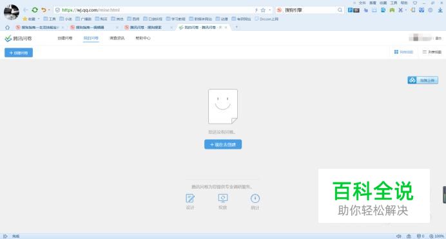Click the lightning speed icon in address bar
Image resolution: width=446 pixels, height=239 pixels.
[x=256, y=10]
